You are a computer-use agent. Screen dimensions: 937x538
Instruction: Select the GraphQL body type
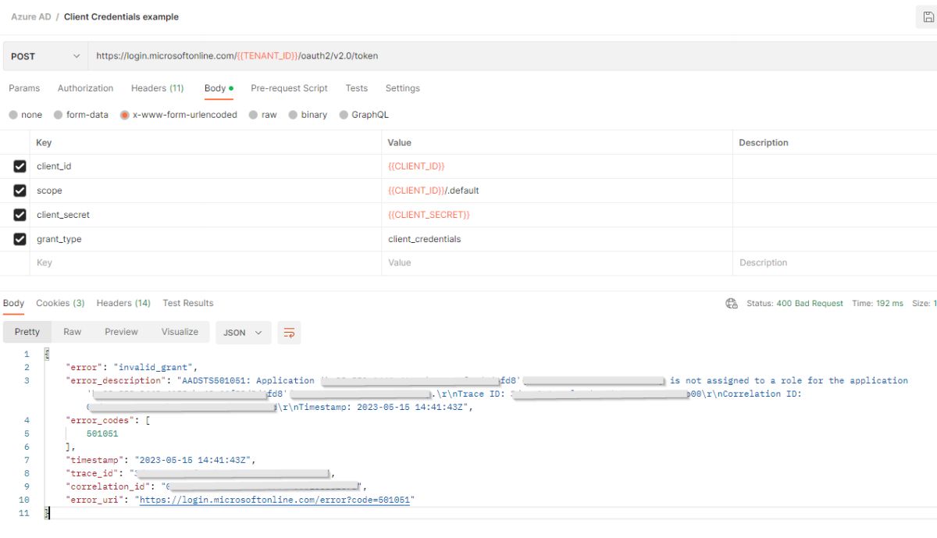click(364, 115)
